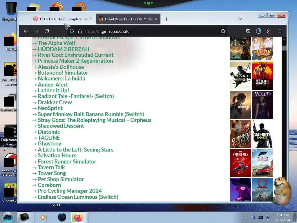
Task: Open River God: Enshrouded Current link
Action: pos(76,55)
